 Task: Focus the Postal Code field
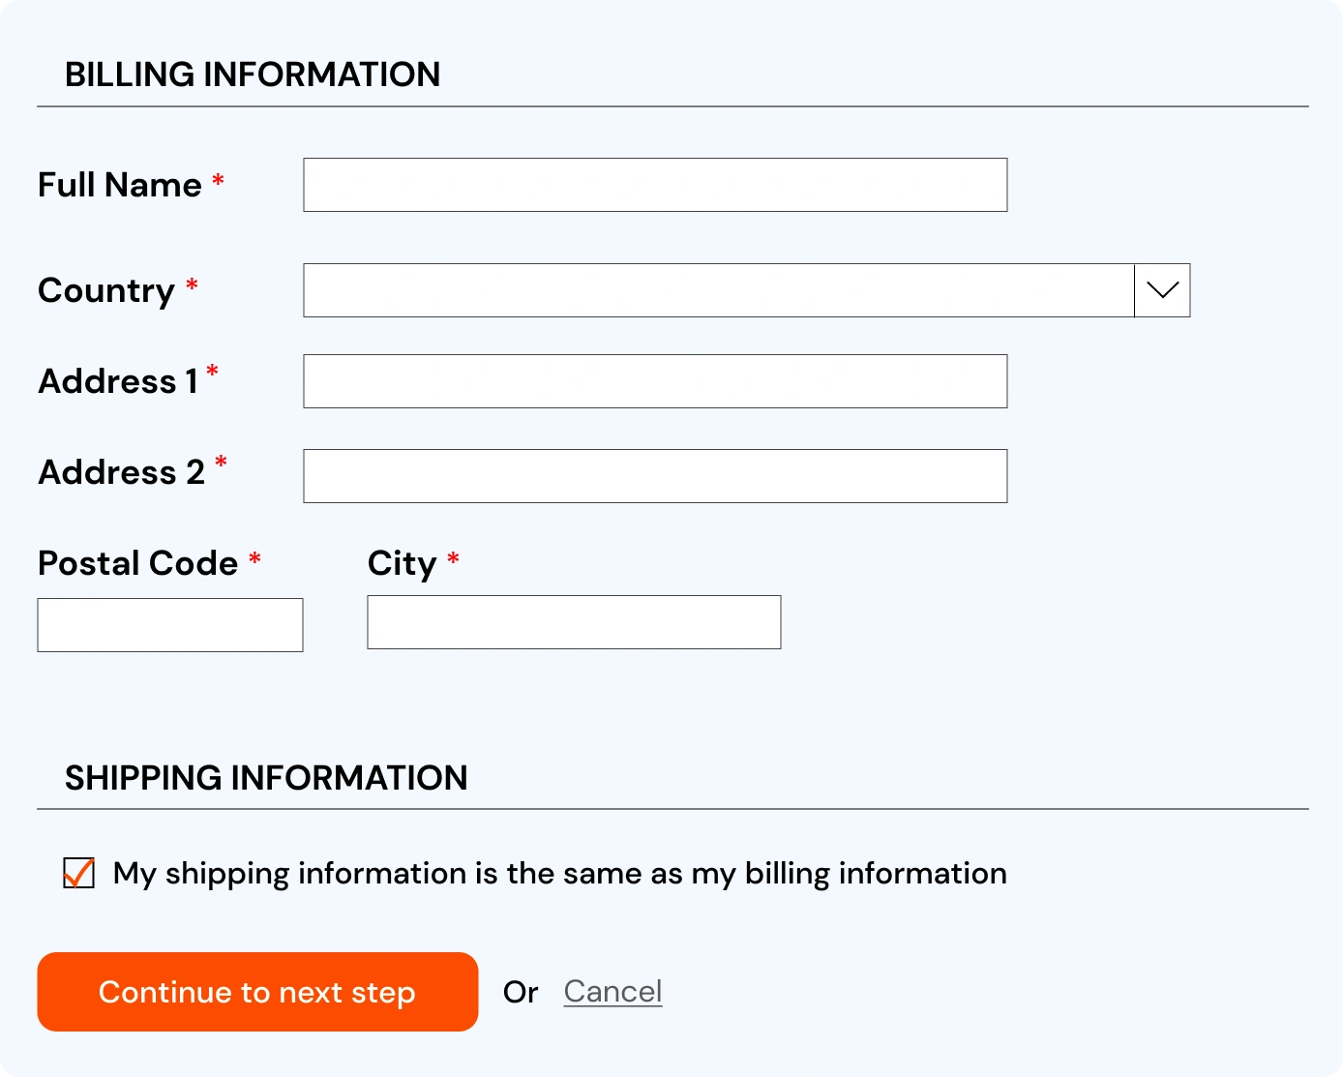170,625
